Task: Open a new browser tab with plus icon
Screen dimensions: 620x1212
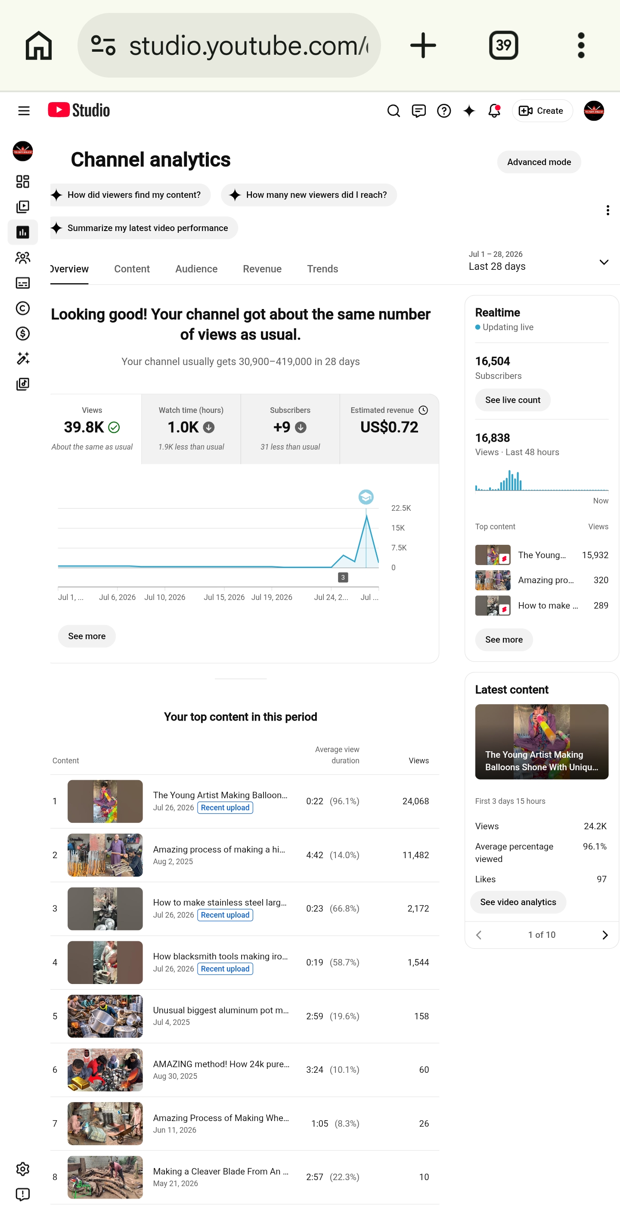Action: pyautogui.click(x=423, y=46)
